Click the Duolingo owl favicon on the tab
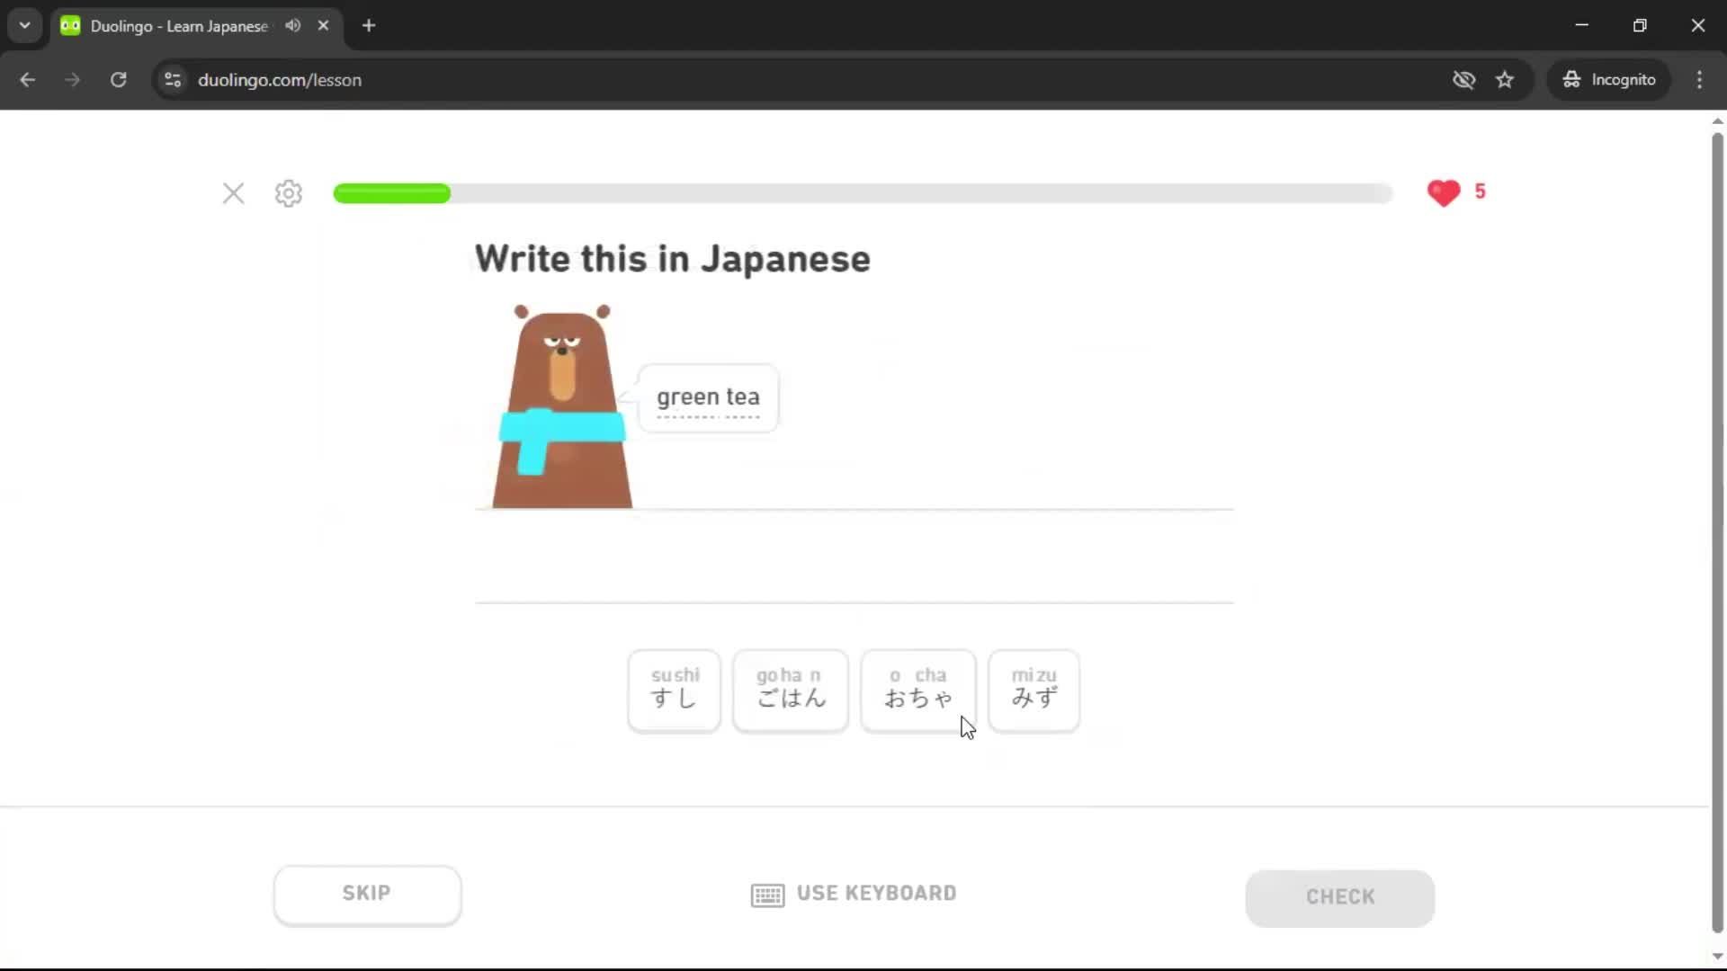The height and width of the screenshot is (971, 1727). click(x=69, y=25)
